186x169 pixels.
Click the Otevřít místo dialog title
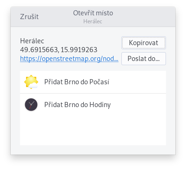93,13
